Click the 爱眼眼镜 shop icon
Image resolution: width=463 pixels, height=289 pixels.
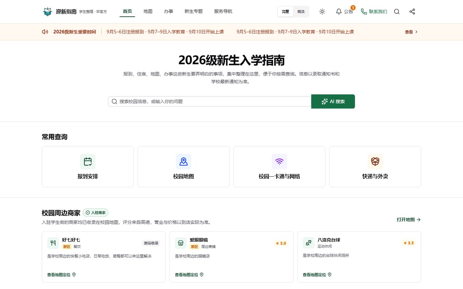point(181,243)
